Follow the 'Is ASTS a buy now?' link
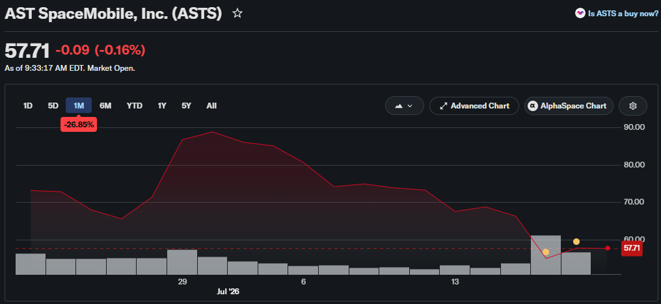The height and width of the screenshot is (304, 661). pyautogui.click(x=623, y=14)
